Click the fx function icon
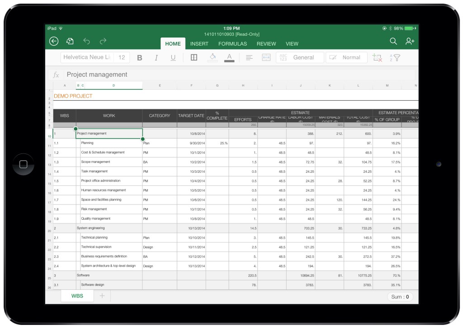The height and width of the screenshot is (329, 463). point(56,74)
